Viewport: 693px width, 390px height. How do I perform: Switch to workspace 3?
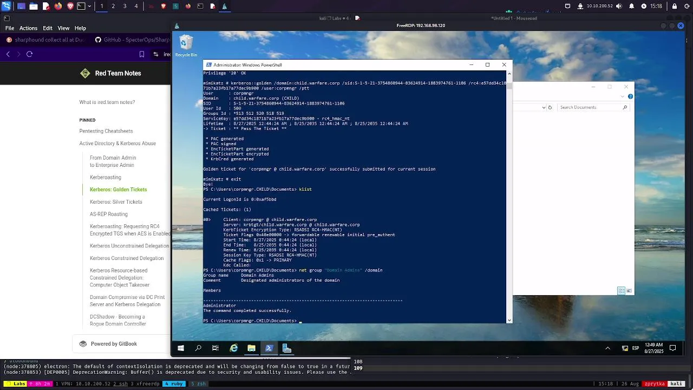click(125, 6)
